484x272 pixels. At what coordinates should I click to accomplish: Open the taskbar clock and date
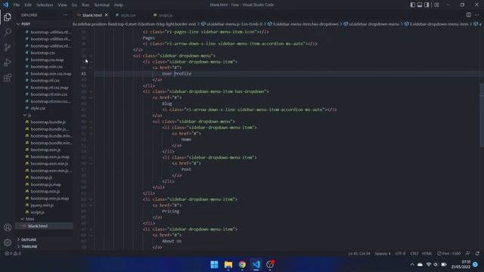coord(461,264)
